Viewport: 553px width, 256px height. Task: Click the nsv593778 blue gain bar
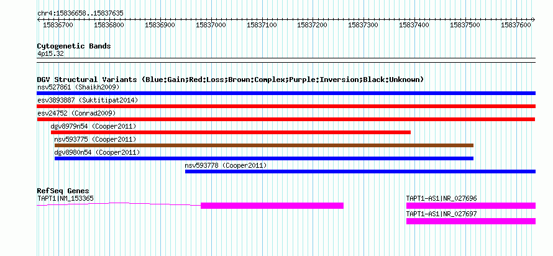coord(360,171)
